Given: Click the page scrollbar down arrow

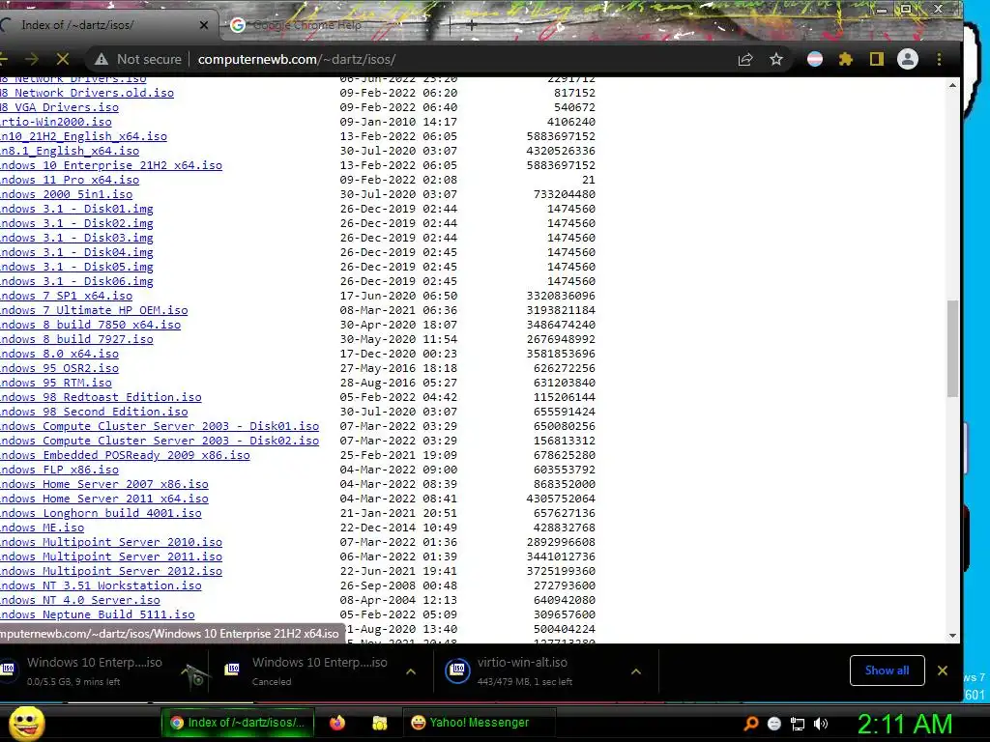Looking at the screenshot, I should pos(952,636).
